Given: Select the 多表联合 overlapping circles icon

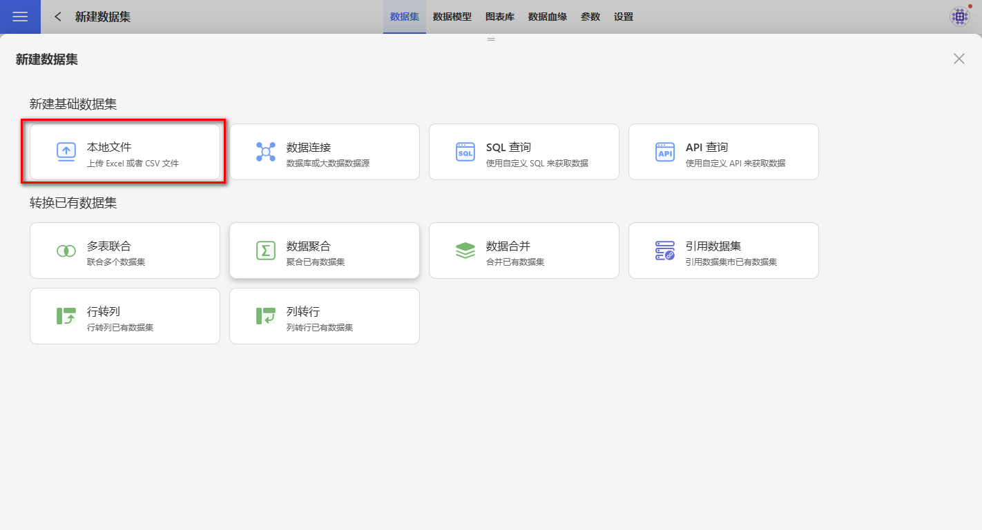Looking at the screenshot, I should (x=66, y=251).
